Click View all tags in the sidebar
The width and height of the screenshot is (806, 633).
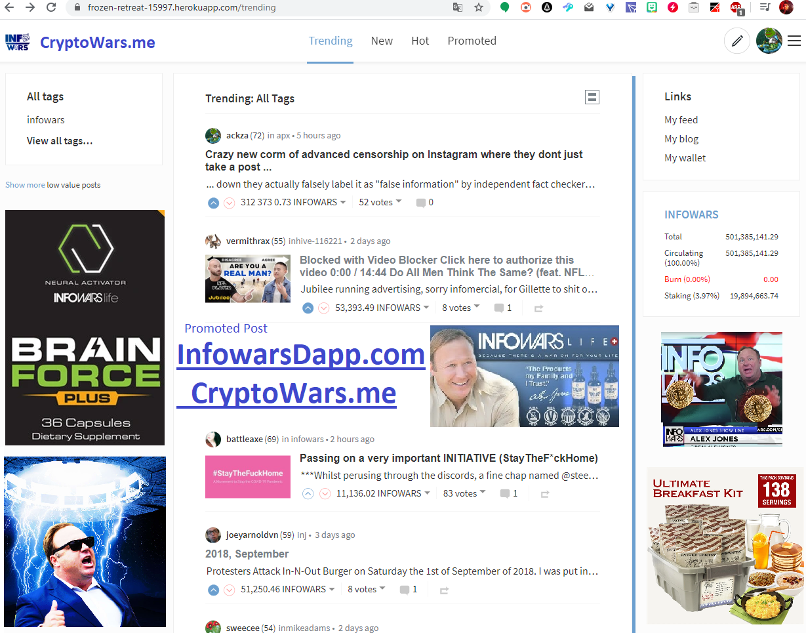[x=59, y=140]
